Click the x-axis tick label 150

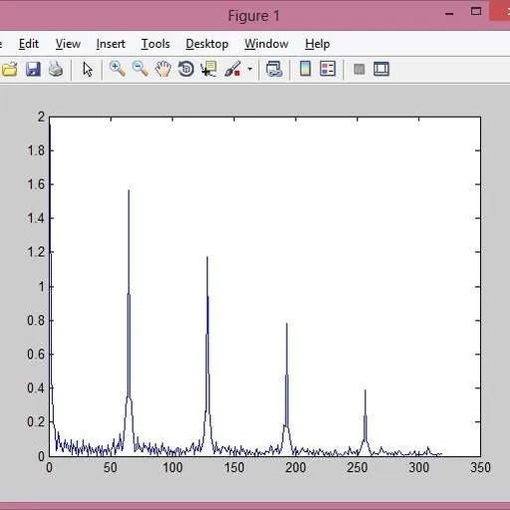[234, 467]
